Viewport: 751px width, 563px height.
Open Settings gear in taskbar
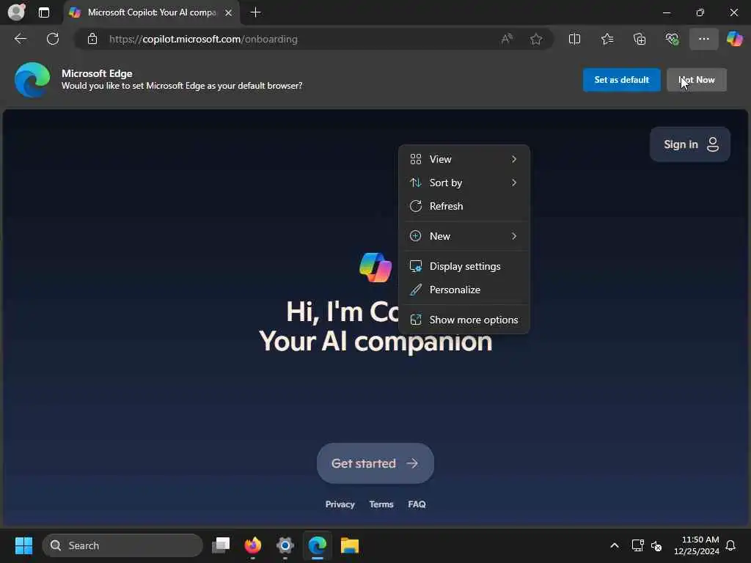(x=285, y=545)
